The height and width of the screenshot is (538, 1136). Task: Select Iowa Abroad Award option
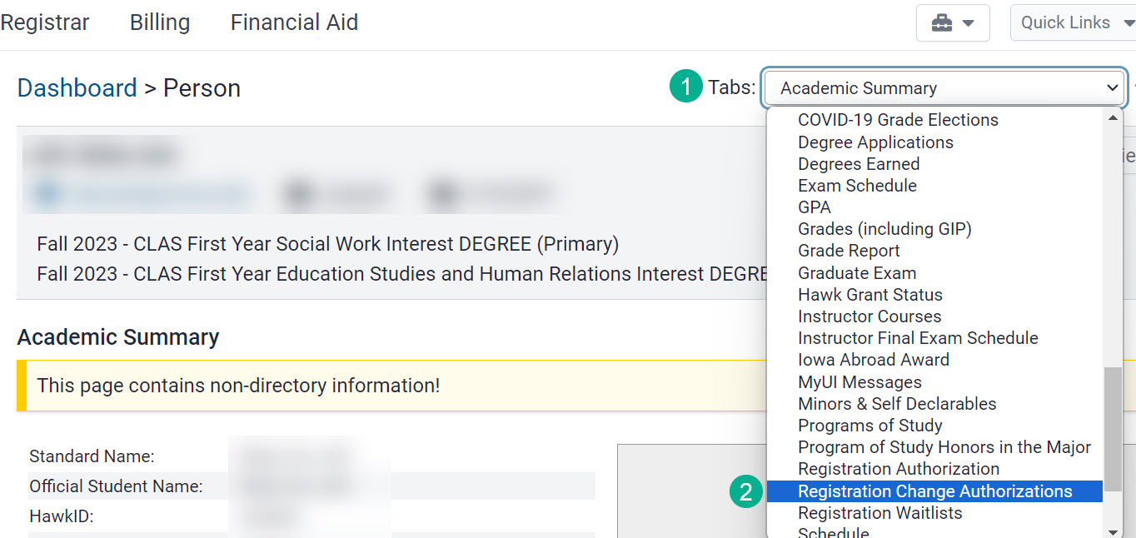tap(873, 359)
